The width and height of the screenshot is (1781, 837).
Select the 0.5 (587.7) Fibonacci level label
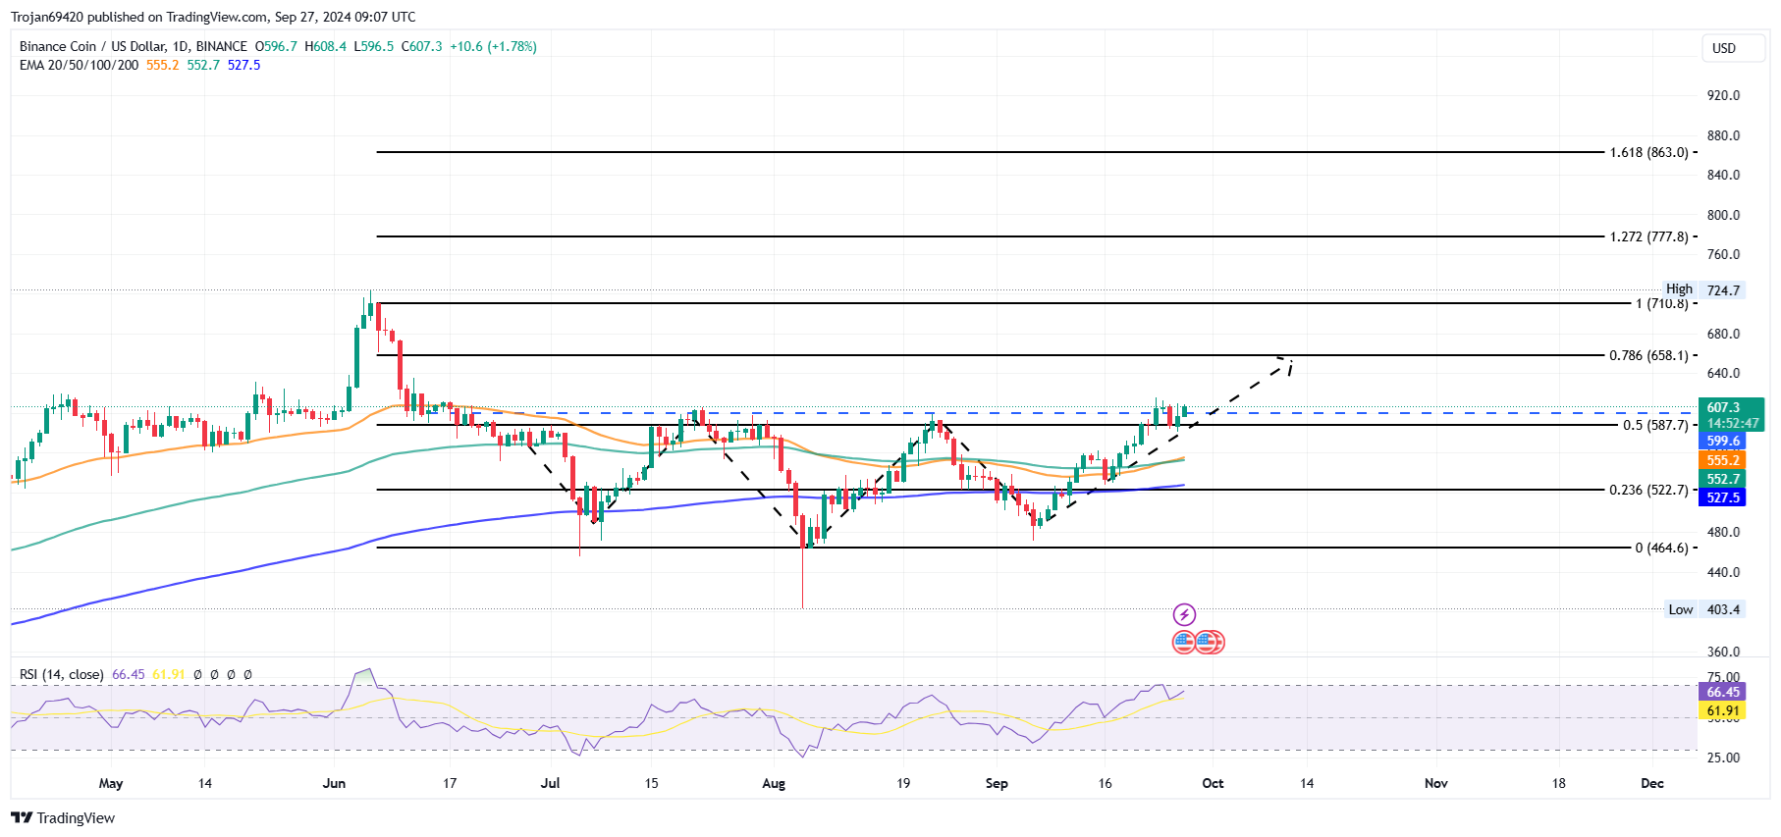(1655, 425)
